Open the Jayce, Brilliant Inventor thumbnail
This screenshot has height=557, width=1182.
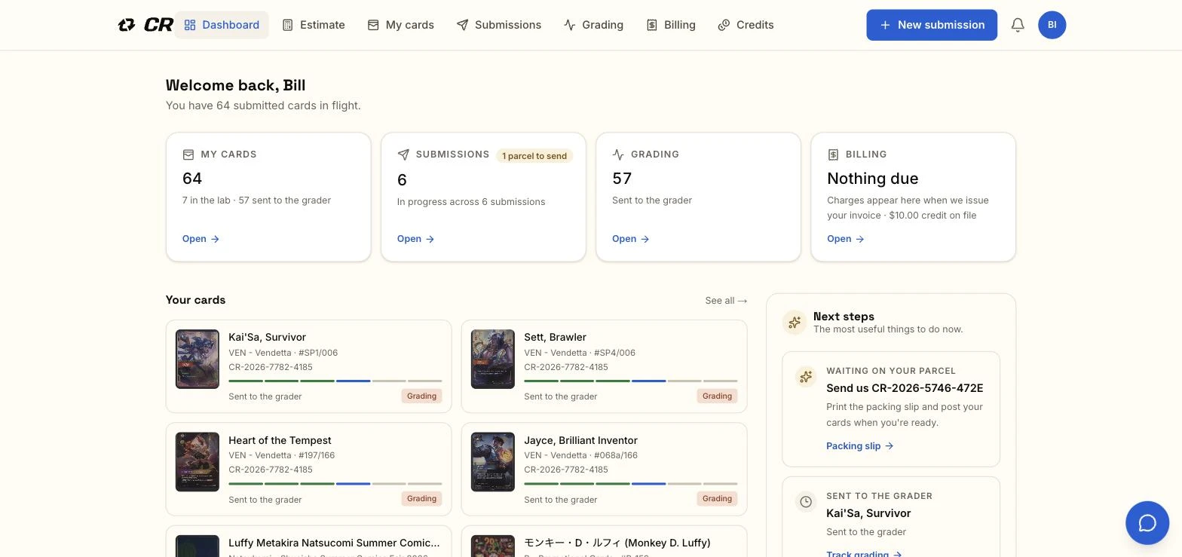tap(493, 462)
